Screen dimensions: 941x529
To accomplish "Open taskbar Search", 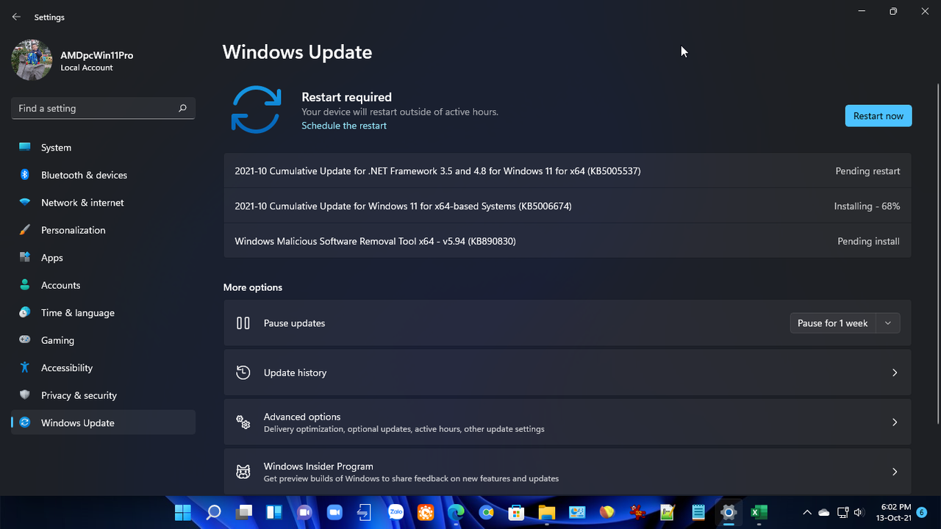I will tap(213, 512).
